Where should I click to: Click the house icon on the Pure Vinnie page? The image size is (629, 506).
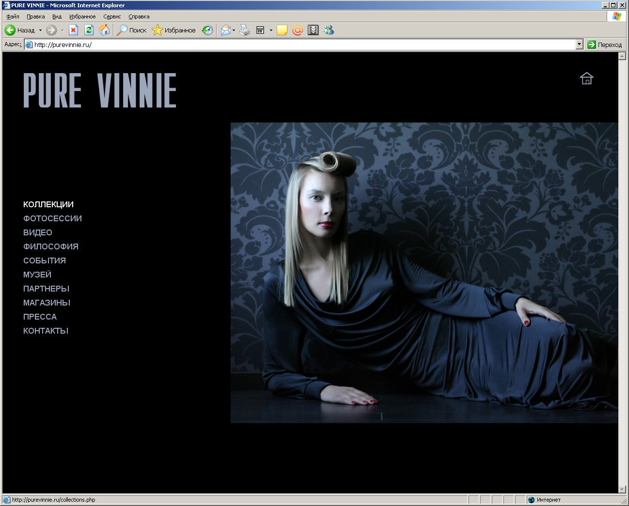[586, 78]
